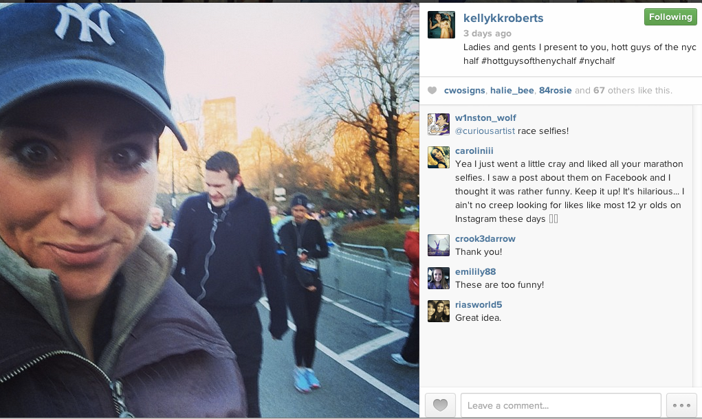The height and width of the screenshot is (419, 702).
Task: Open the #hottguysofthenychalf hashtag
Action: pyautogui.click(x=528, y=61)
